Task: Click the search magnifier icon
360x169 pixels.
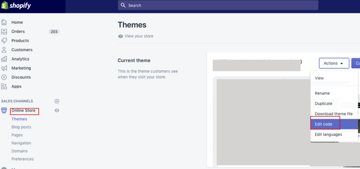Action: [x=123, y=5]
